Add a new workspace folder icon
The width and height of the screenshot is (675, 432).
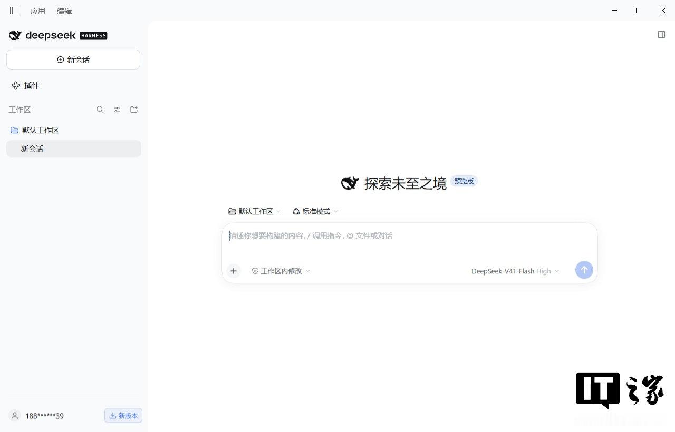[134, 110]
